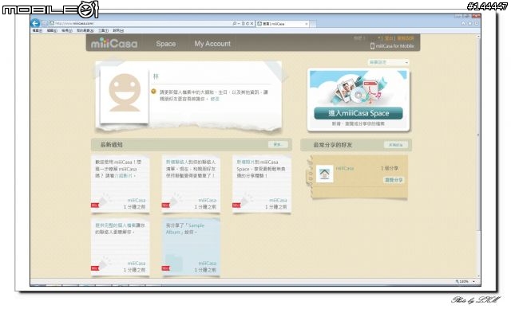511x309 pixels.
Task: Click the Sample Album link in blue note
Action: 185,229
